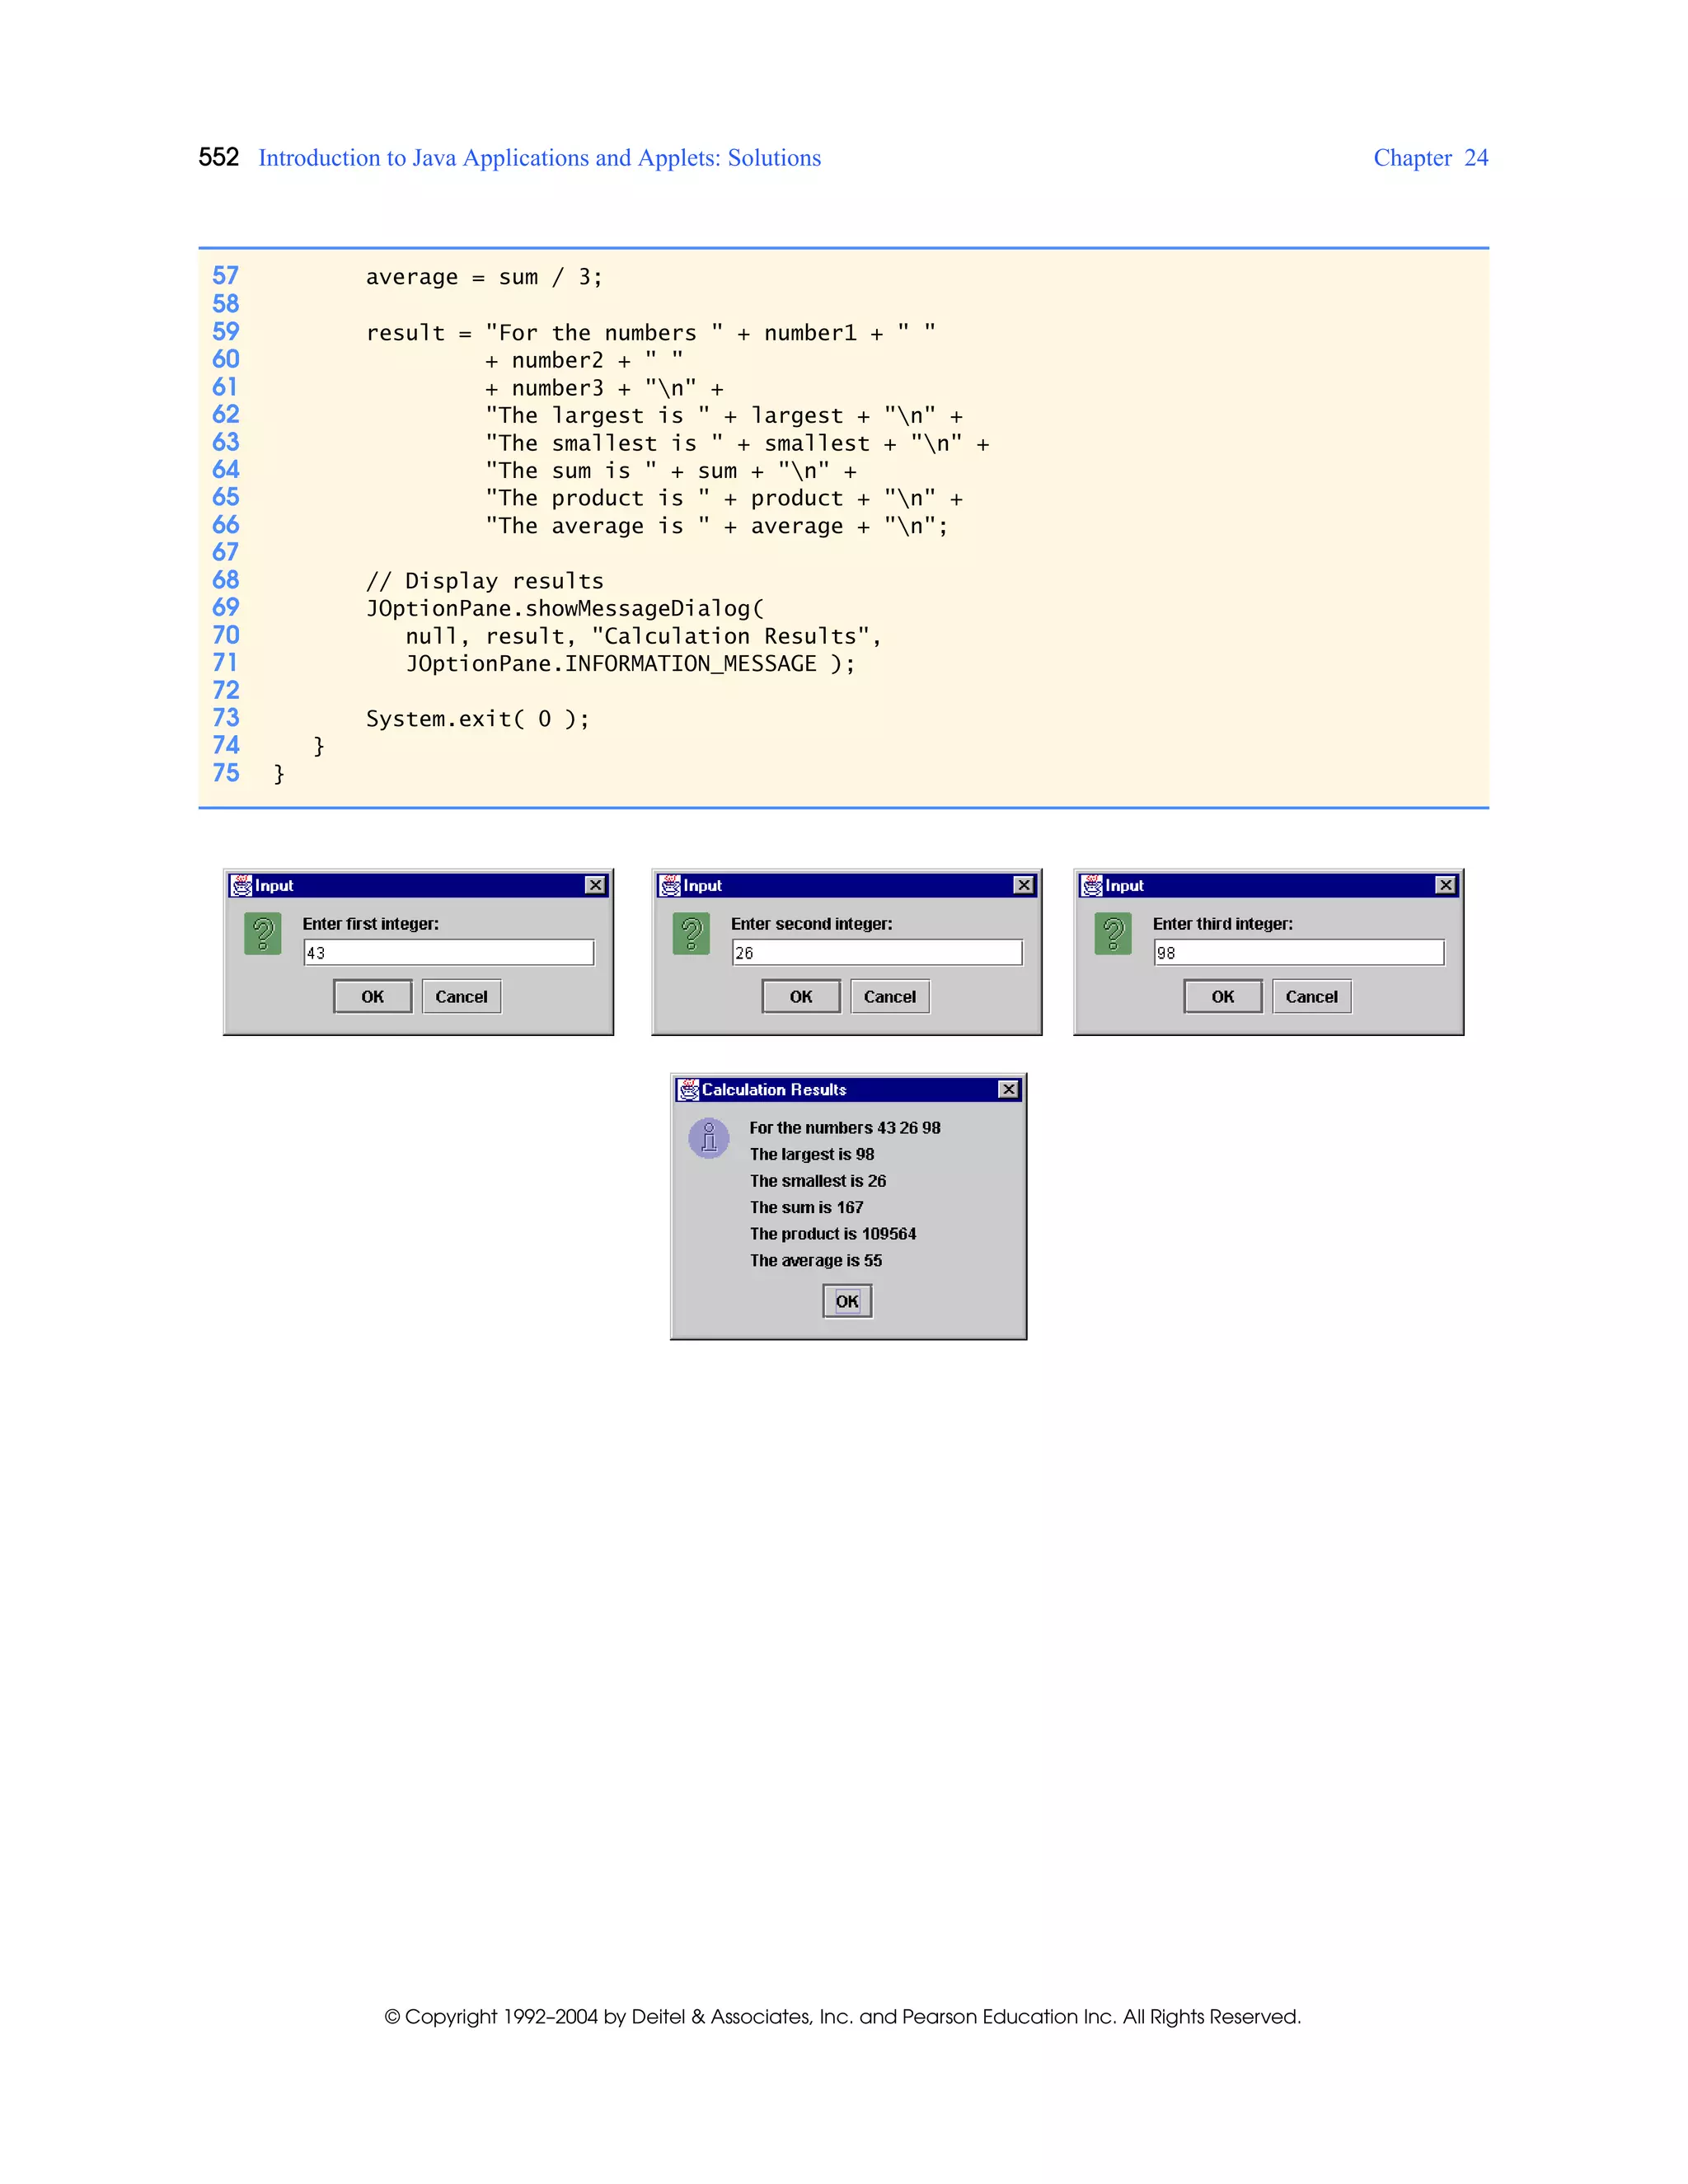Click Cancel in the second integer dialog

(x=890, y=996)
